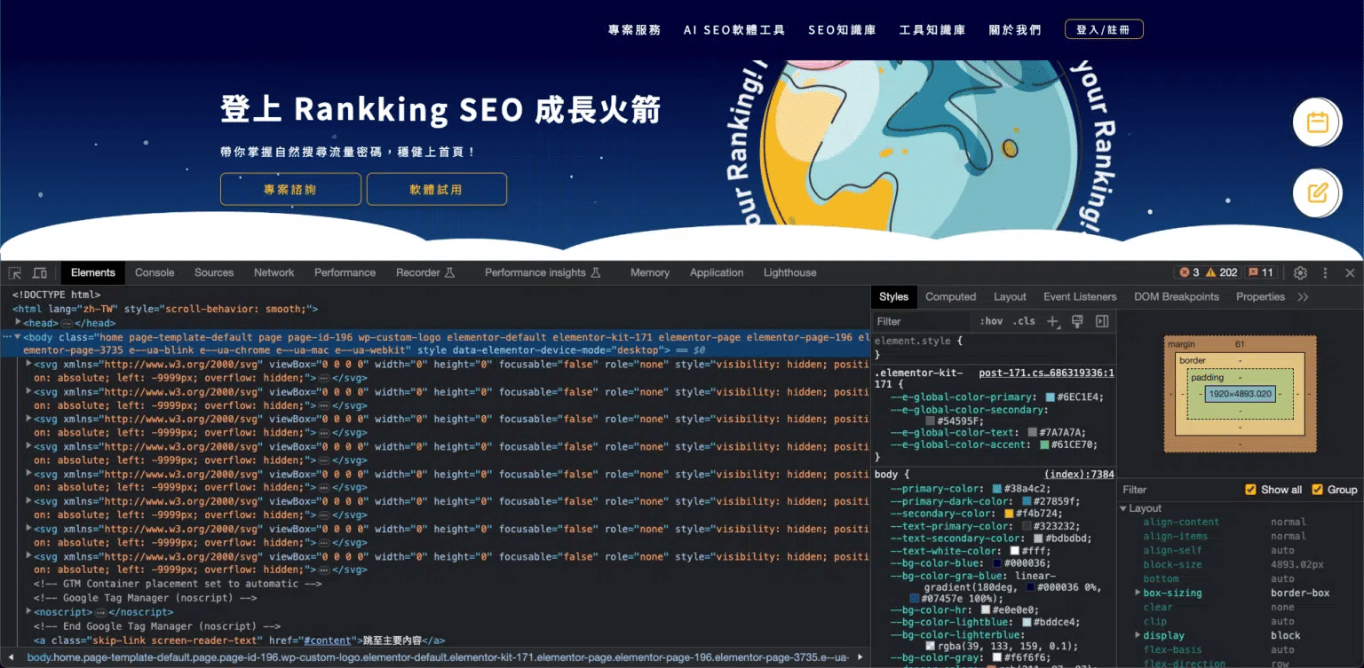The image size is (1364, 668).
Task: Click the floating edit note icon
Action: (x=1317, y=193)
